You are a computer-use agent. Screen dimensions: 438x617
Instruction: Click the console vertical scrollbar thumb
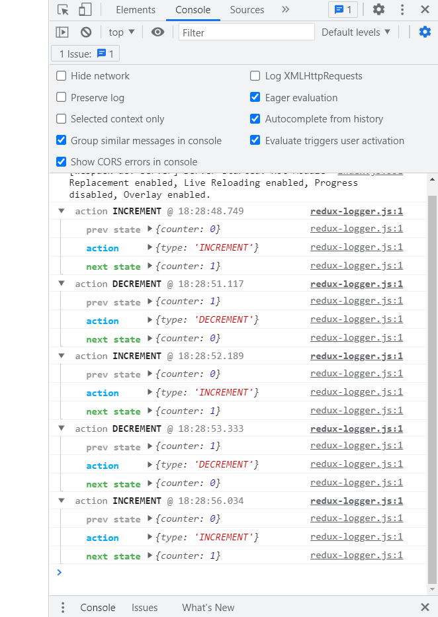pos(432,389)
